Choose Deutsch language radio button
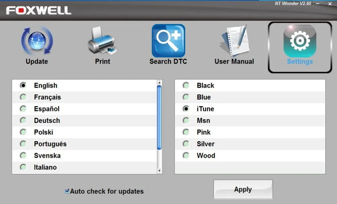This screenshot has width=337, height=204. point(23,120)
